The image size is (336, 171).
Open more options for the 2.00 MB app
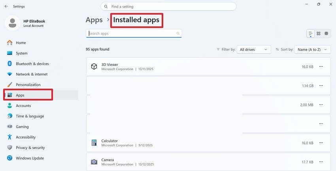[x=321, y=104]
